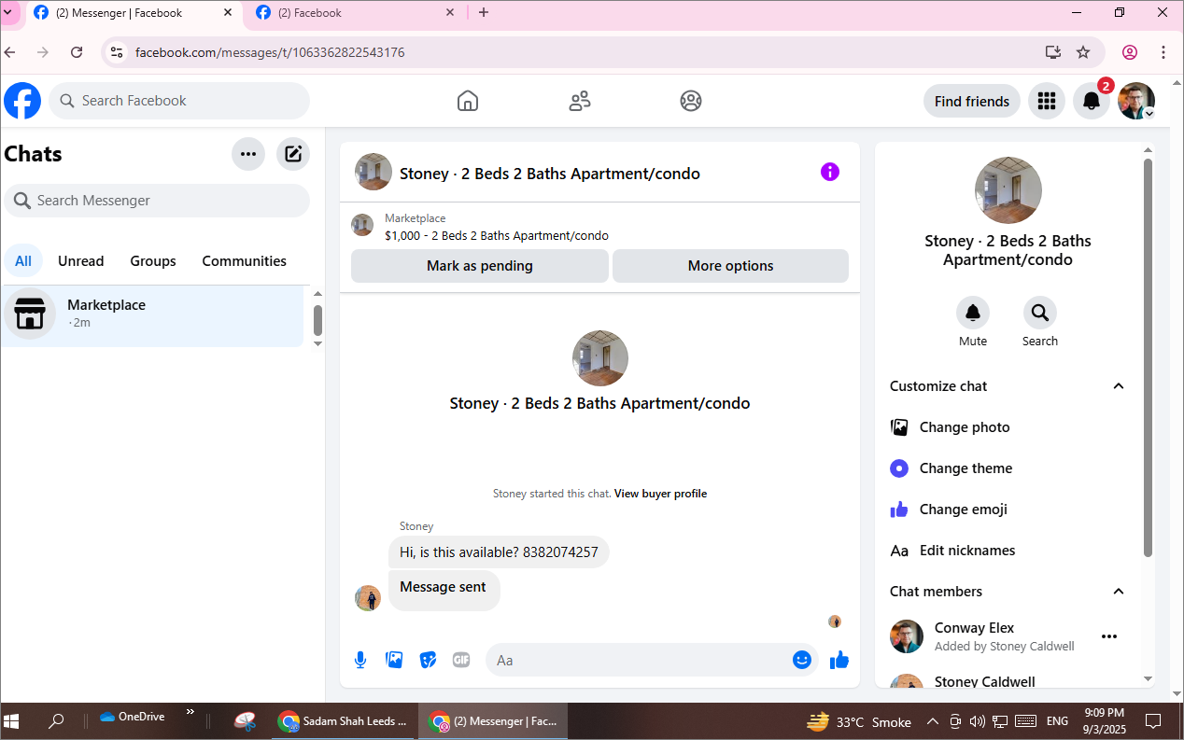The image size is (1184, 740).
Task: Select the Communities chats filter
Action: (245, 261)
